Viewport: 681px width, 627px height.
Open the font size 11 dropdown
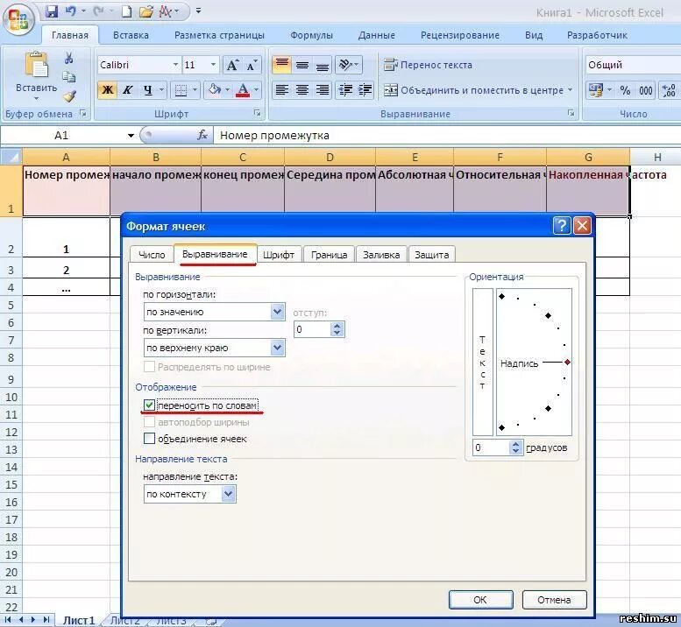pos(213,65)
